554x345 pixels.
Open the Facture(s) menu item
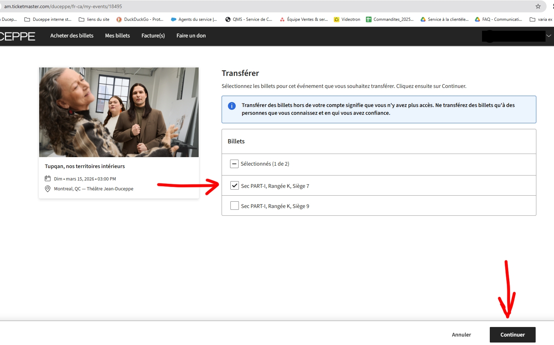point(153,36)
